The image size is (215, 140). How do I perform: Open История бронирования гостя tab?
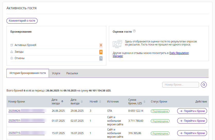(28, 73)
